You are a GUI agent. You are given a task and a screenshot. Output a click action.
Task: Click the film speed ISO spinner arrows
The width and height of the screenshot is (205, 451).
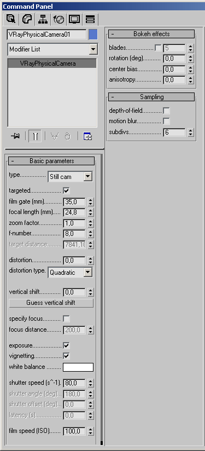point(91,431)
